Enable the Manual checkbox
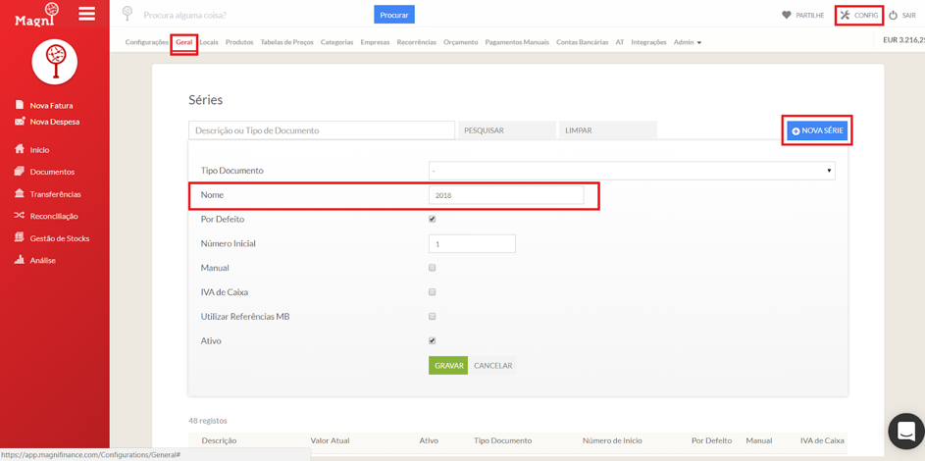This screenshot has height=461, width=925. (x=432, y=268)
